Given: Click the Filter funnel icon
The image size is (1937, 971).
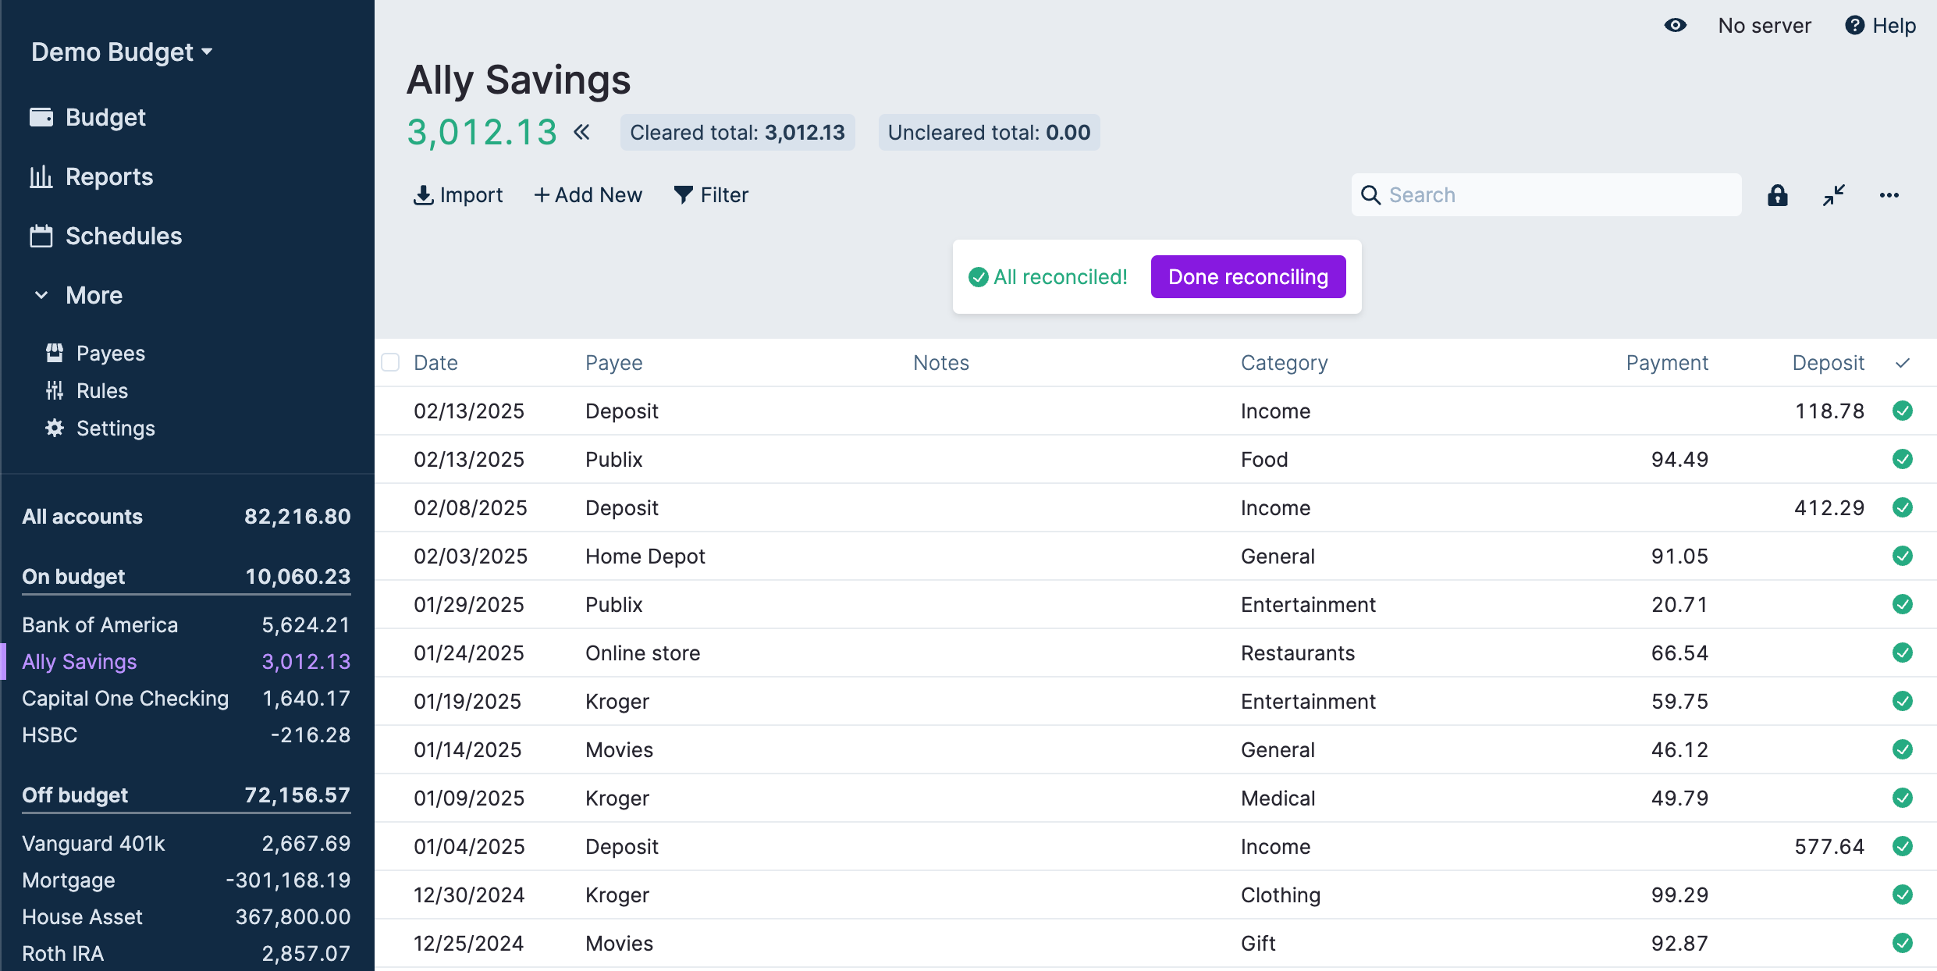Looking at the screenshot, I should tap(683, 195).
